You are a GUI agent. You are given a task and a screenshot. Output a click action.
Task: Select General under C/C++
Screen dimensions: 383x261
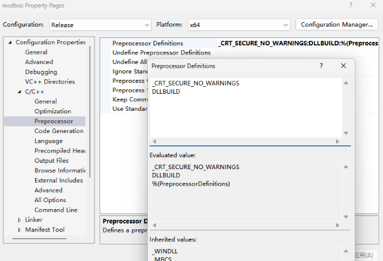coord(46,101)
